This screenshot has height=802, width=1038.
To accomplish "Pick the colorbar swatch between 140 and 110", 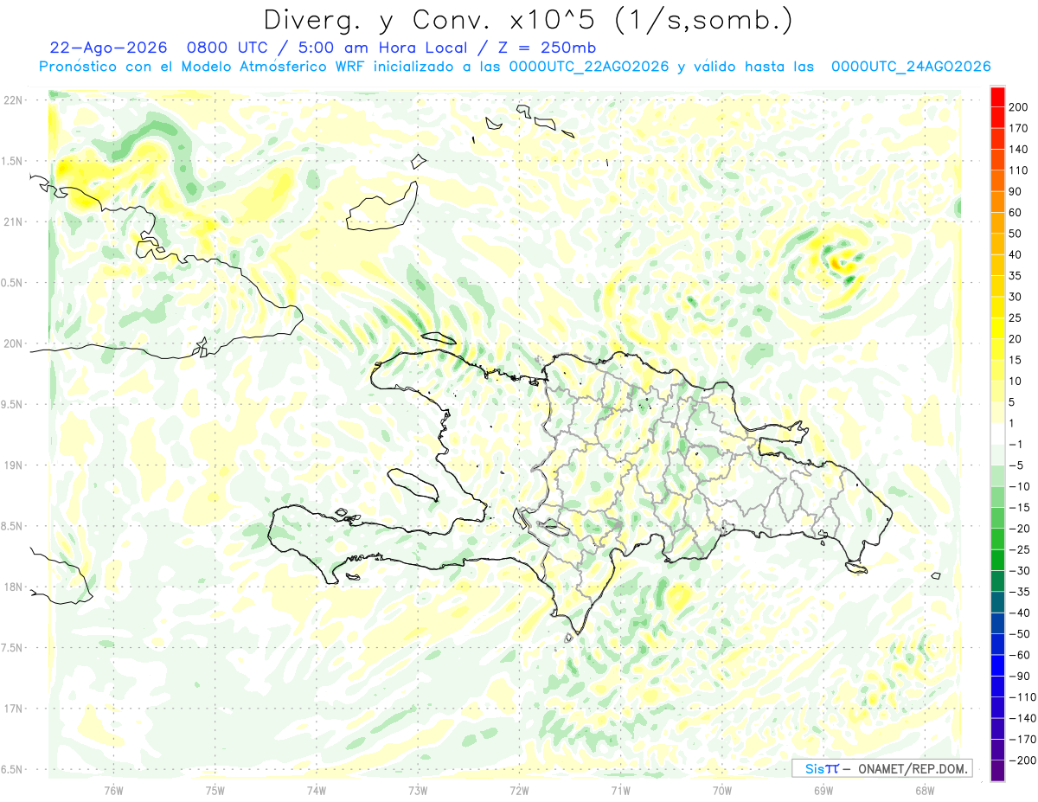I will point(997,159).
